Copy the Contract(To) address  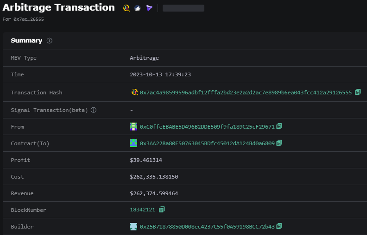tap(279, 143)
